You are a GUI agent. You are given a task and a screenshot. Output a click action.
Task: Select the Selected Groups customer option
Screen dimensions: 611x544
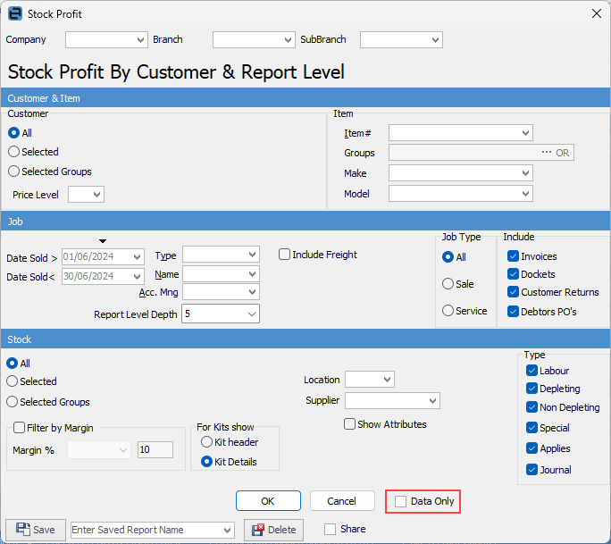click(x=13, y=172)
